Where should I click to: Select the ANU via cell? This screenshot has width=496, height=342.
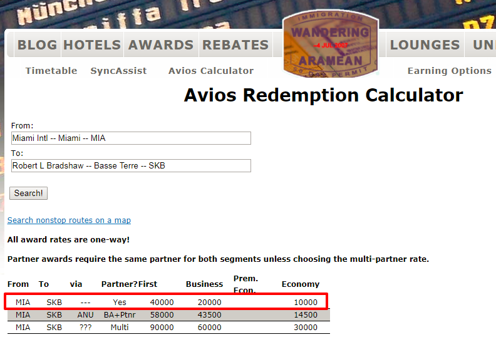point(85,315)
